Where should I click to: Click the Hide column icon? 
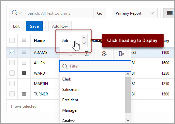[x=122, y=54]
